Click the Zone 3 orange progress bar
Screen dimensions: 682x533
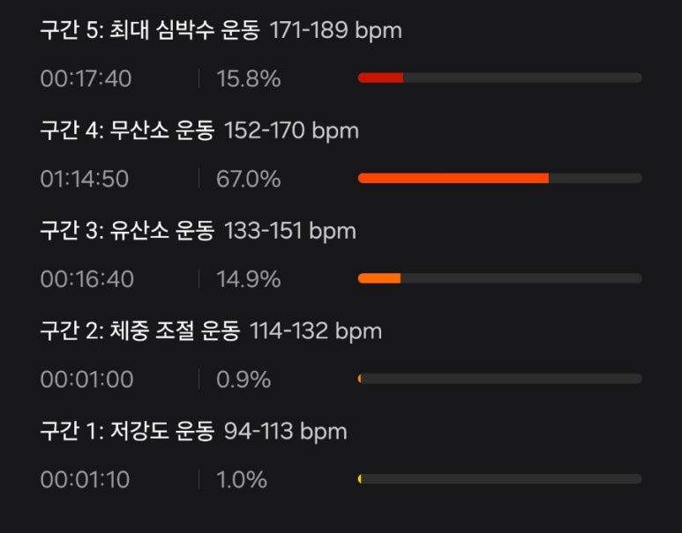pos(499,278)
